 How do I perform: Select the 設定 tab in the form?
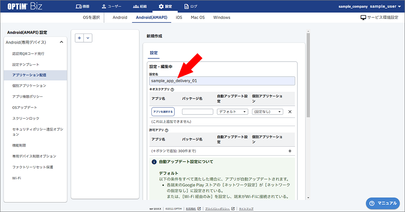point(154,53)
